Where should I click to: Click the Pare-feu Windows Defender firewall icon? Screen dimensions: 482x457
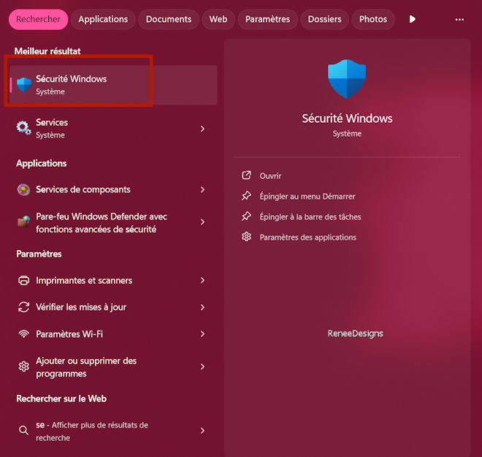[24, 222]
